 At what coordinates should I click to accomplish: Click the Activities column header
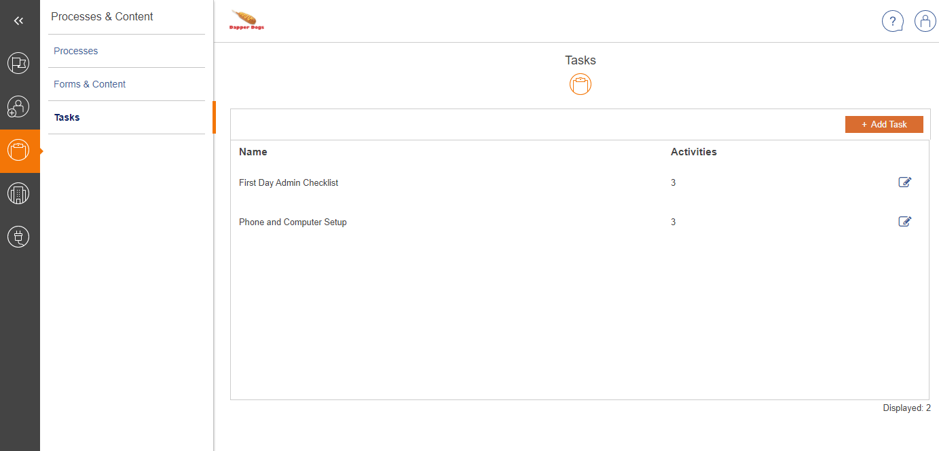[x=694, y=152]
